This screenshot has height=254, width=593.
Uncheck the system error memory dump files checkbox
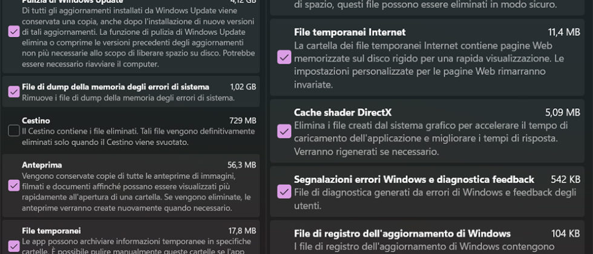14,92
